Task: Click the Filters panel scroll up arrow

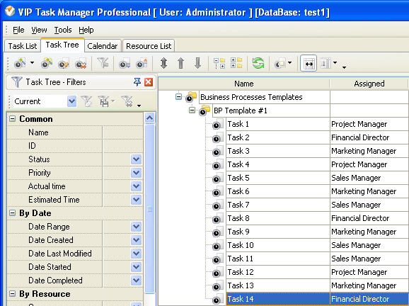Action: [x=150, y=118]
